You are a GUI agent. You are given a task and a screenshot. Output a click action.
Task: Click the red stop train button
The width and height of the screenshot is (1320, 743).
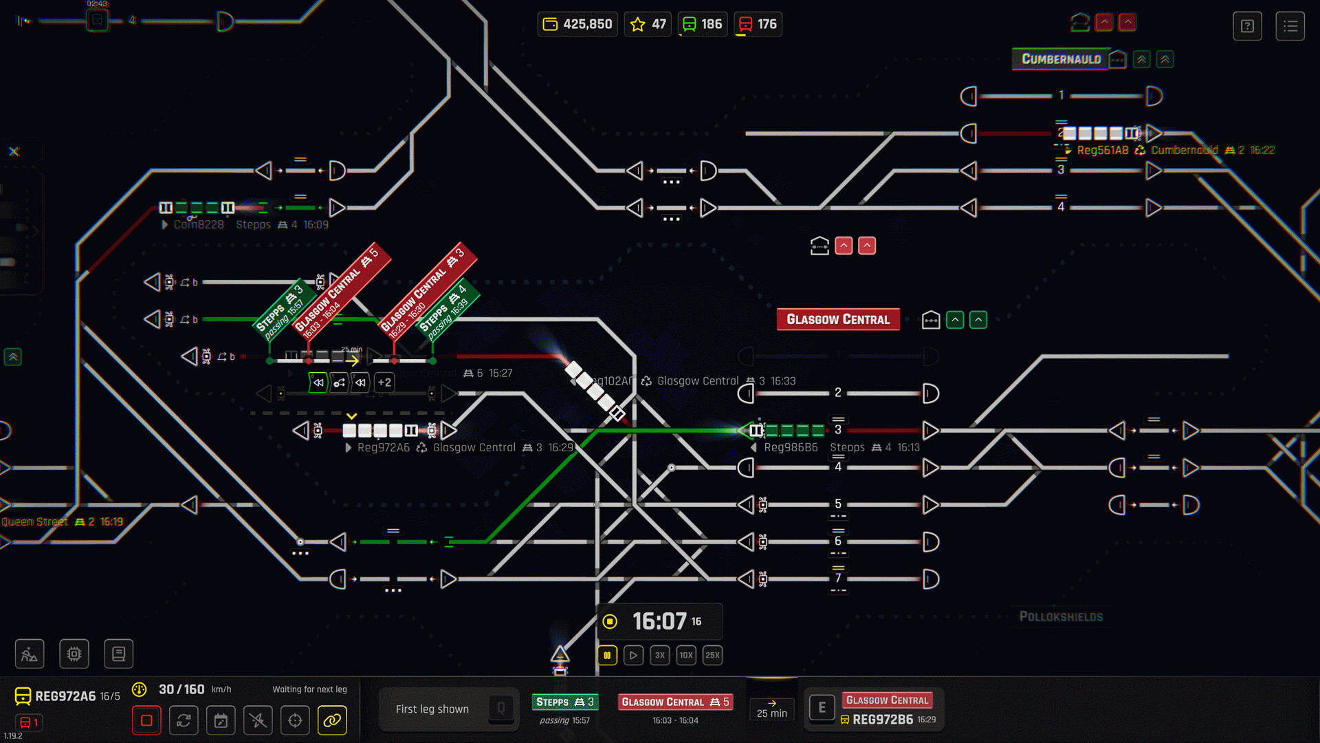point(146,720)
